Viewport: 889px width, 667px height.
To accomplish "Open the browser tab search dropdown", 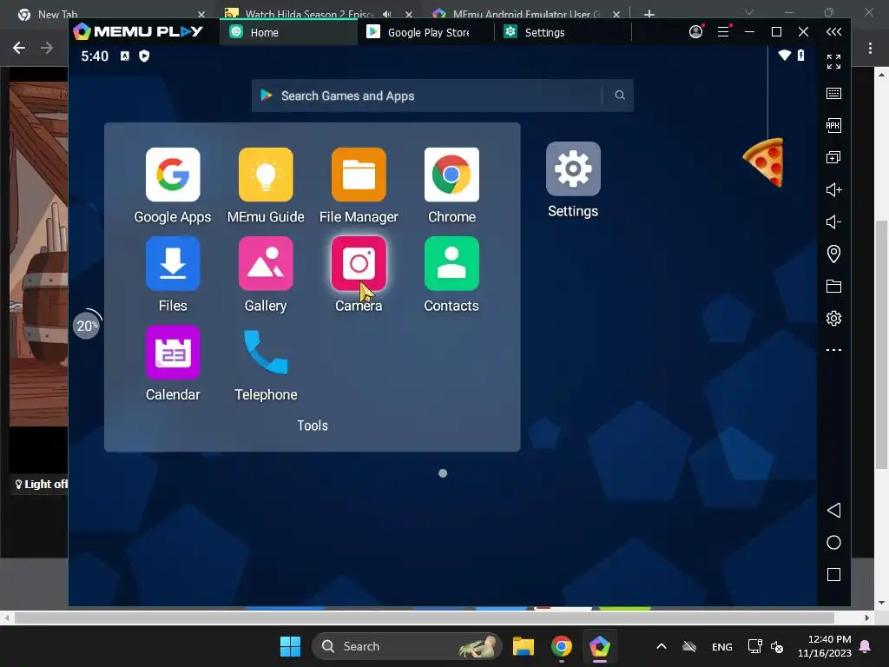I will point(749,12).
